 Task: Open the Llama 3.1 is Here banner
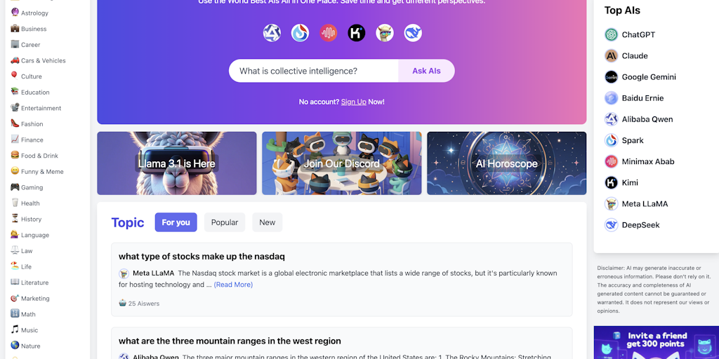coord(177,163)
